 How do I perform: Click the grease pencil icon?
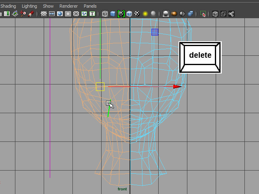pos(31,14)
